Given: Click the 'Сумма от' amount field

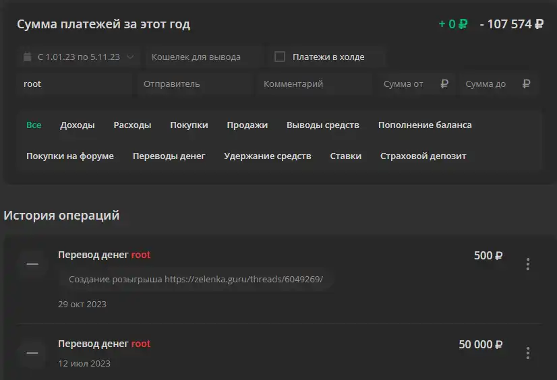Looking at the screenshot, I should [415, 84].
